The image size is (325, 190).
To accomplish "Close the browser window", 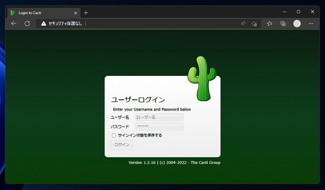I will click(x=313, y=12).
